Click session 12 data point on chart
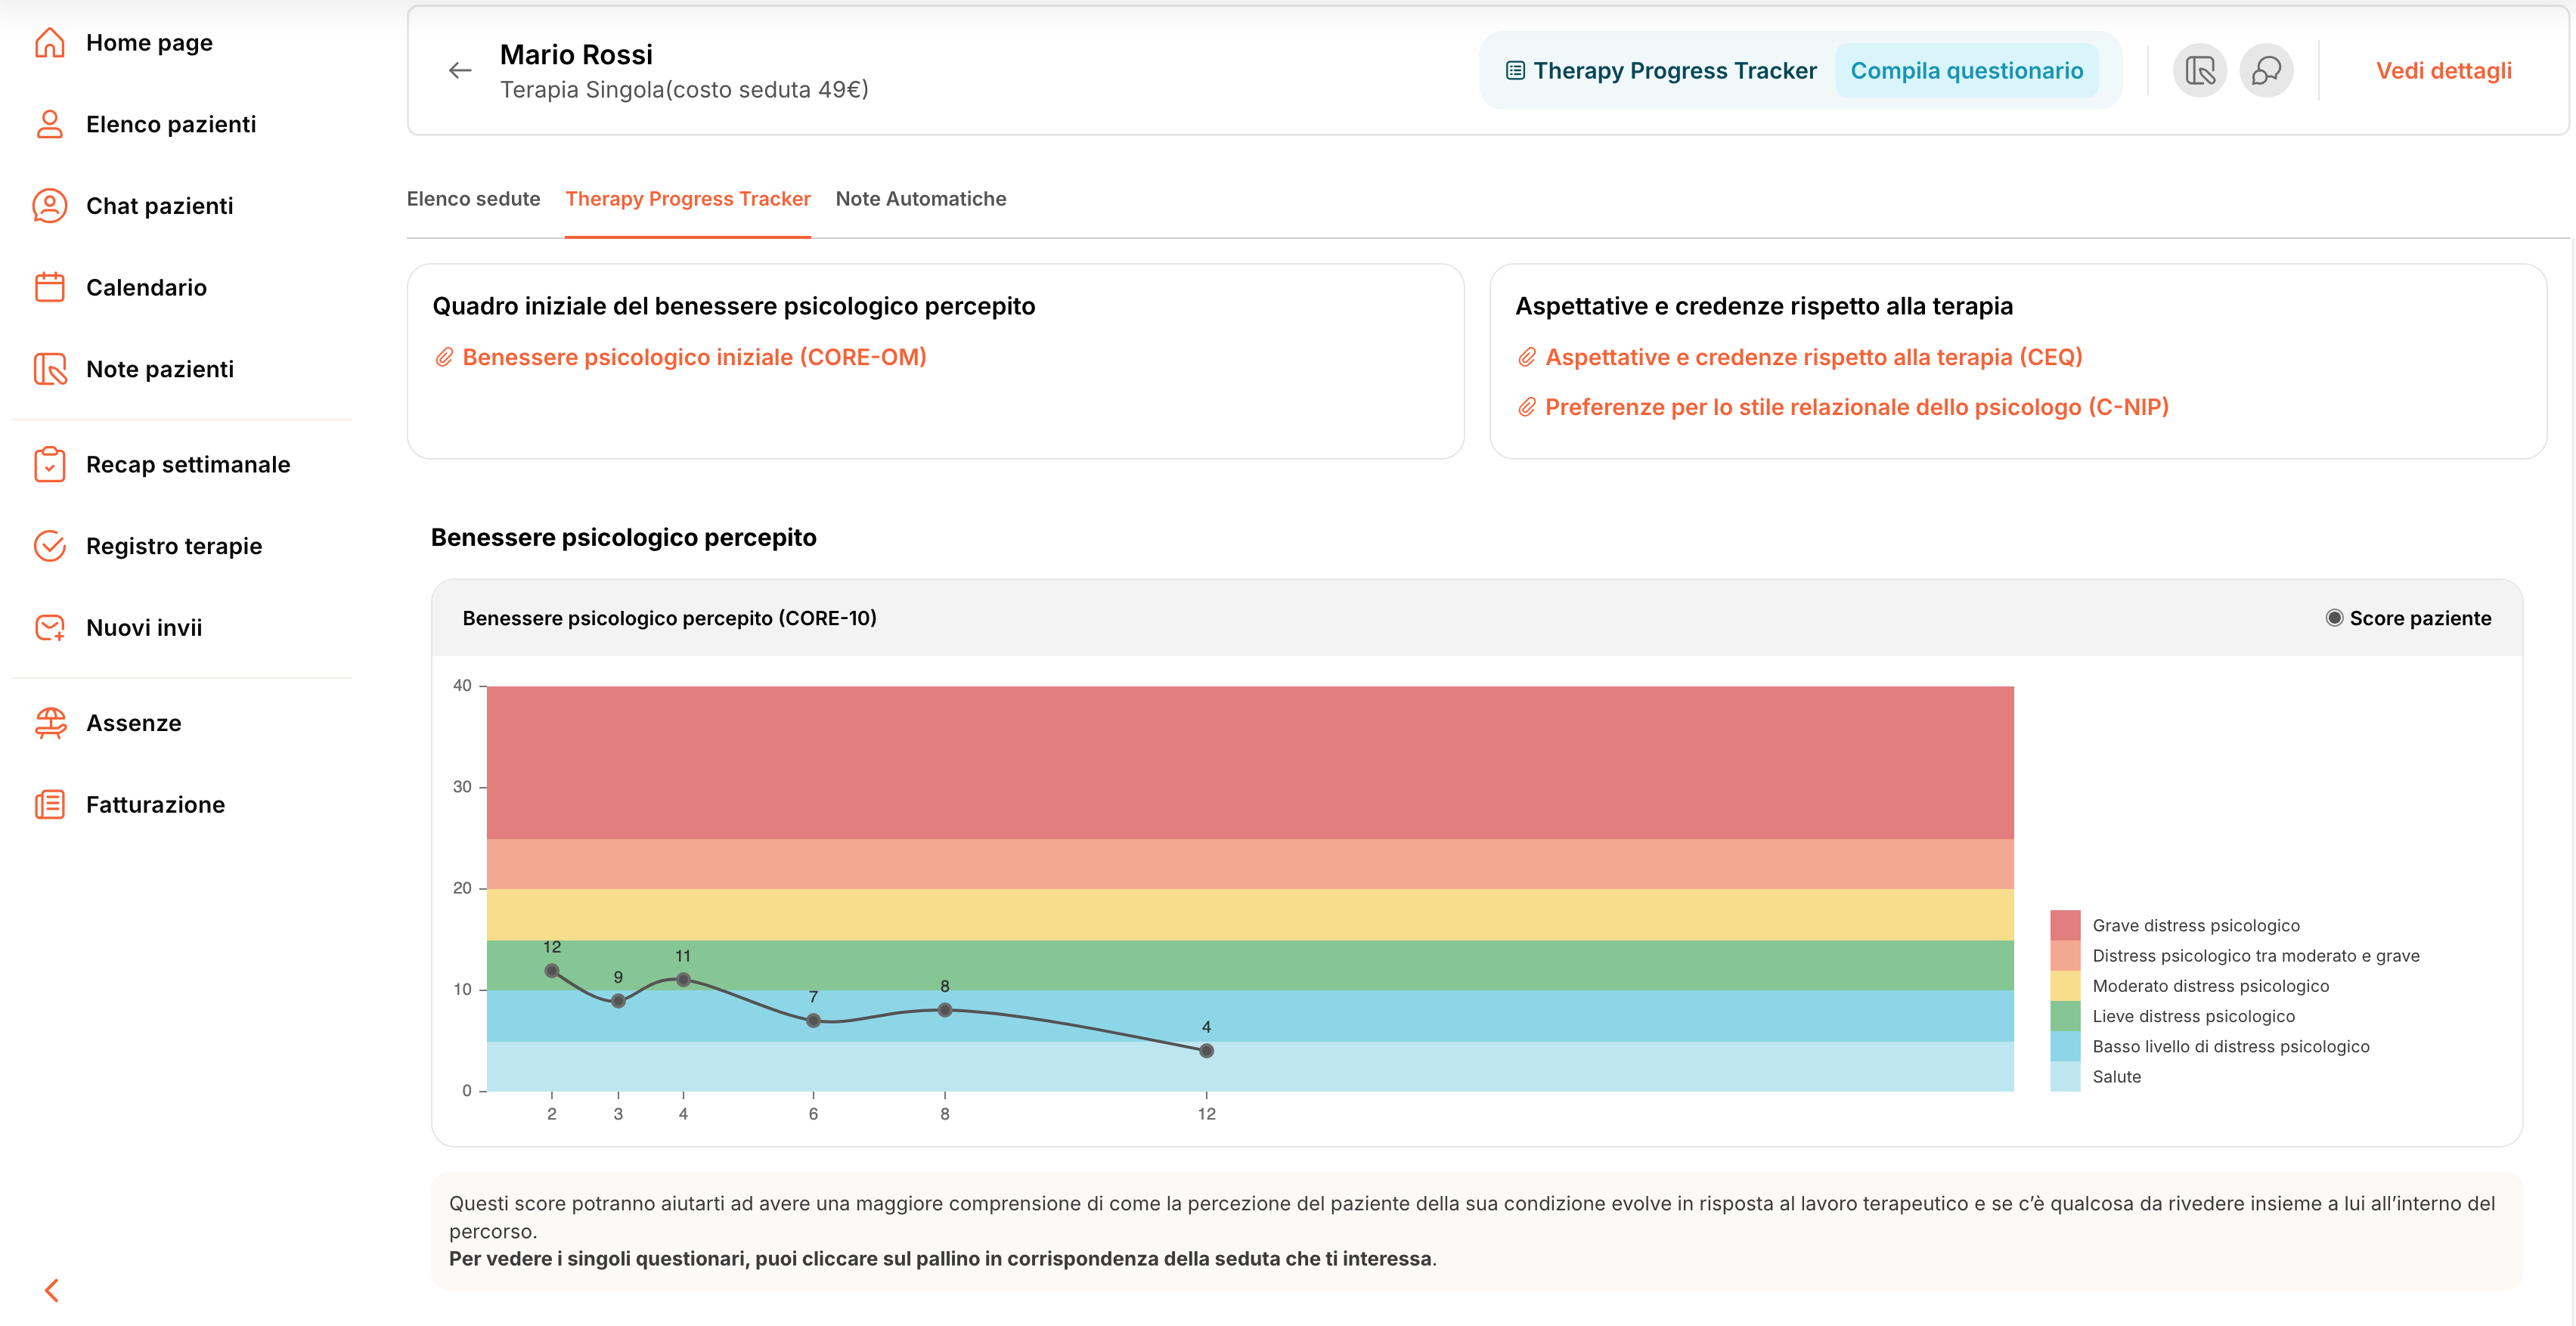 (x=1206, y=1051)
